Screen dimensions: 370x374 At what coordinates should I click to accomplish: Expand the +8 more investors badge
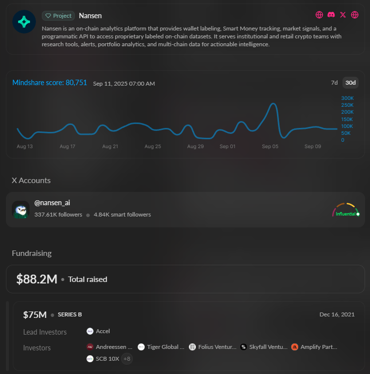[127, 359]
